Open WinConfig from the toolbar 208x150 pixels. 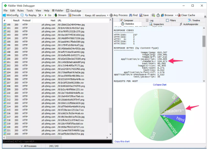coord(11,15)
